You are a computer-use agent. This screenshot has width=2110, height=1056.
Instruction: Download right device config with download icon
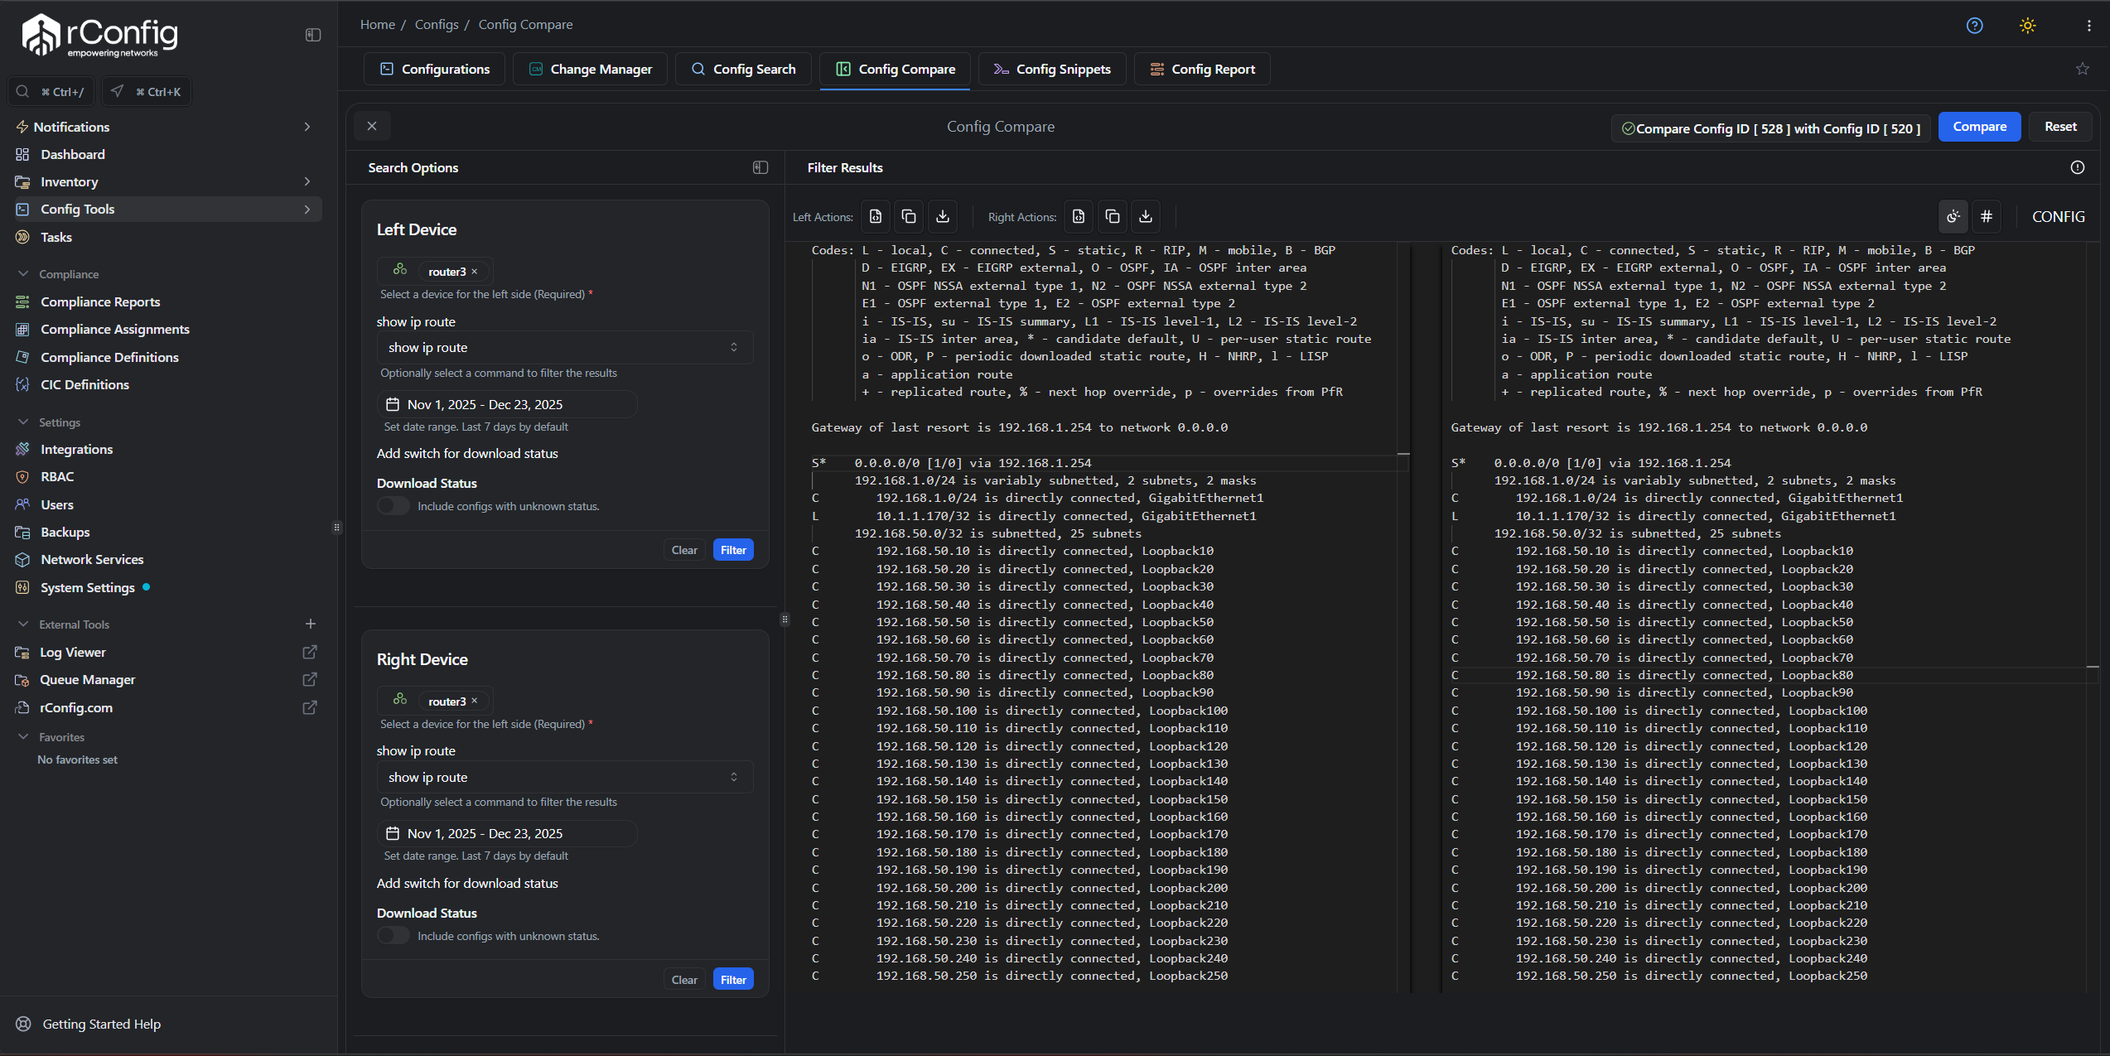[1146, 216]
